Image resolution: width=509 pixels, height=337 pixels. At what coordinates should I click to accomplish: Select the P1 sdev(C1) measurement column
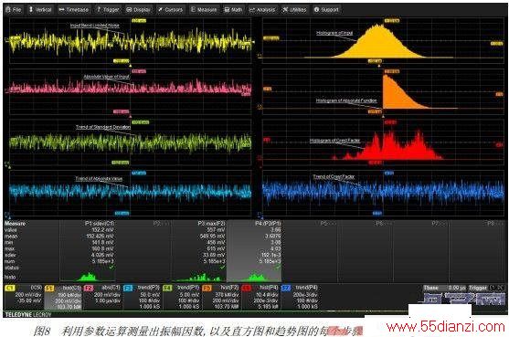click(88, 251)
